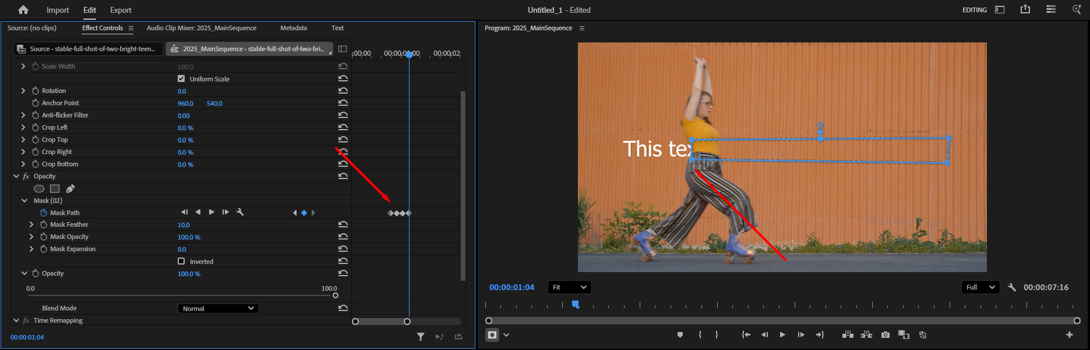The width and height of the screenshot is (1090, 350).
Task: Expand the Rotation property
Action: [x=23, y=91]
